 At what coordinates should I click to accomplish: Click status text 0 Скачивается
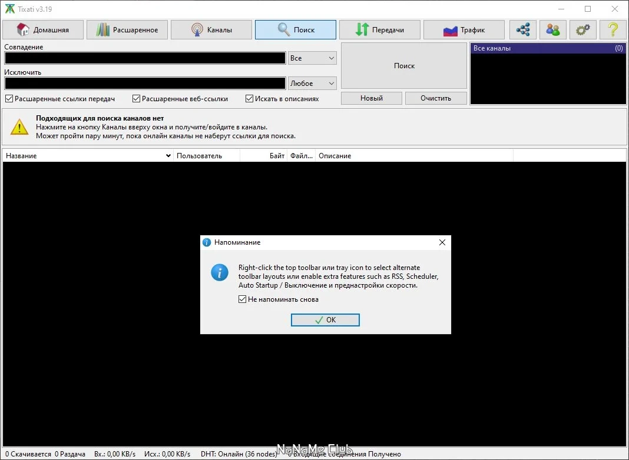pos(28,454)
